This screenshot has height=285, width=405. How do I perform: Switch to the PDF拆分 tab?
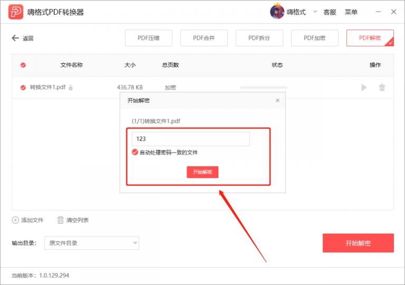coord(259,38)
